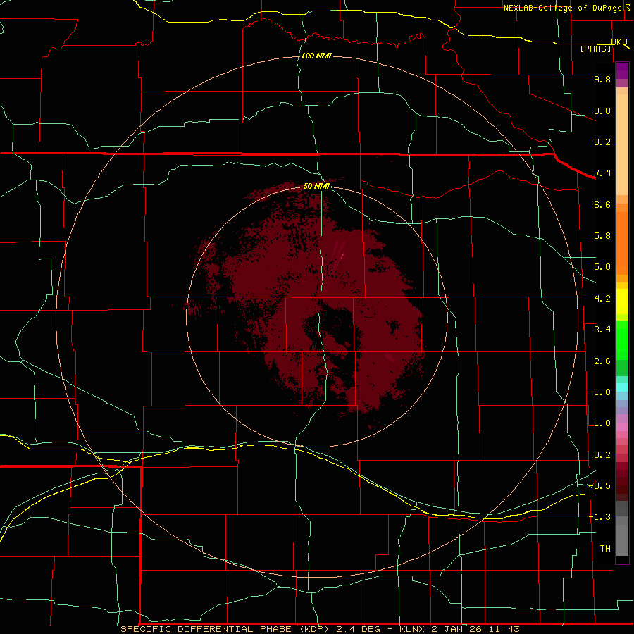
Task: Click the cyan segment of the color bar
Action: [x=622, y=387]
